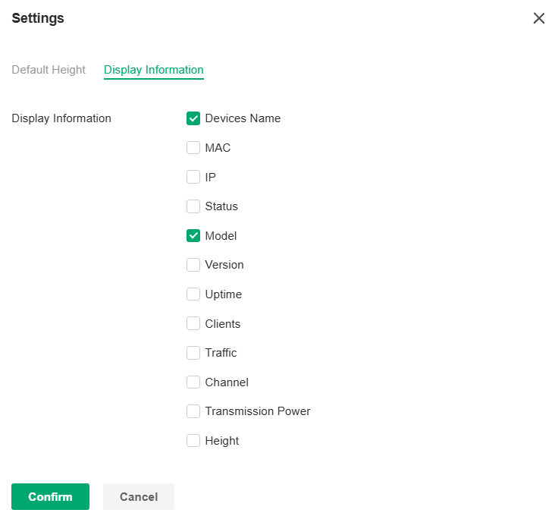Viewport: 555px width, 516px height.
Task: Toggle the Uptime checkbox on
Action: (x=193, y=294)
